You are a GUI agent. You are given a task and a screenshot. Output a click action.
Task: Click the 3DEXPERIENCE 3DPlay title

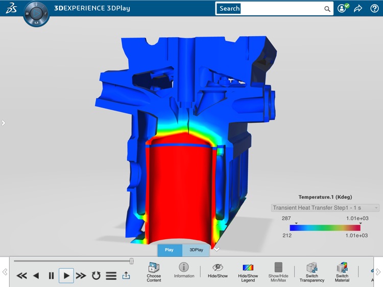pyautogui.click(x=92, y=8)
